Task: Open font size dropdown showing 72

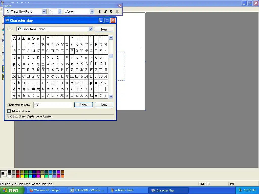Action: pyautogui.click(x=59, y=12)
